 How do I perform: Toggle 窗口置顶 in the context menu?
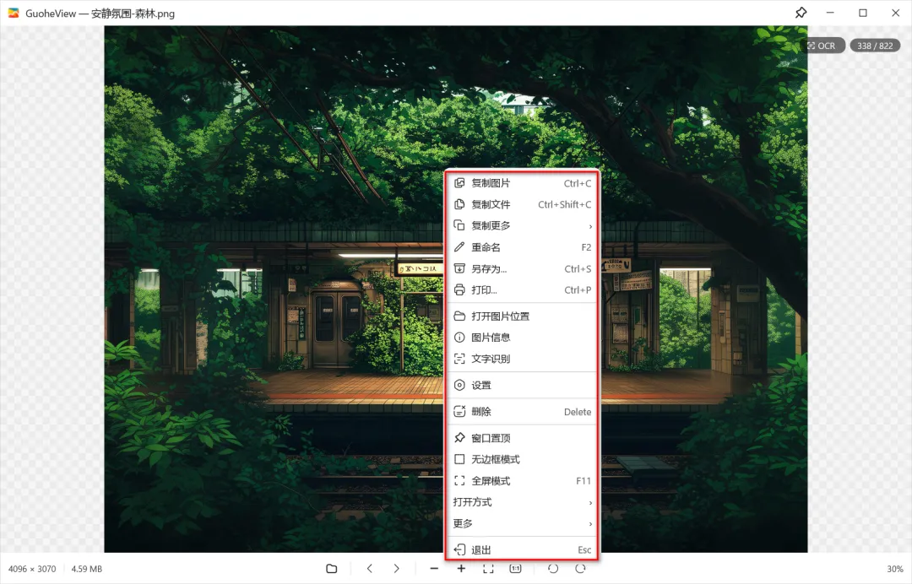522,437
